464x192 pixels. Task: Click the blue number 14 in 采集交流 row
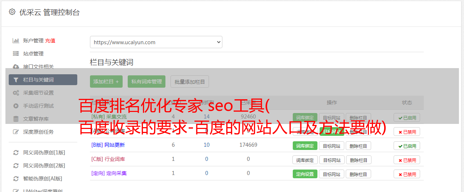pyautogui.click(x=207, y=117)
